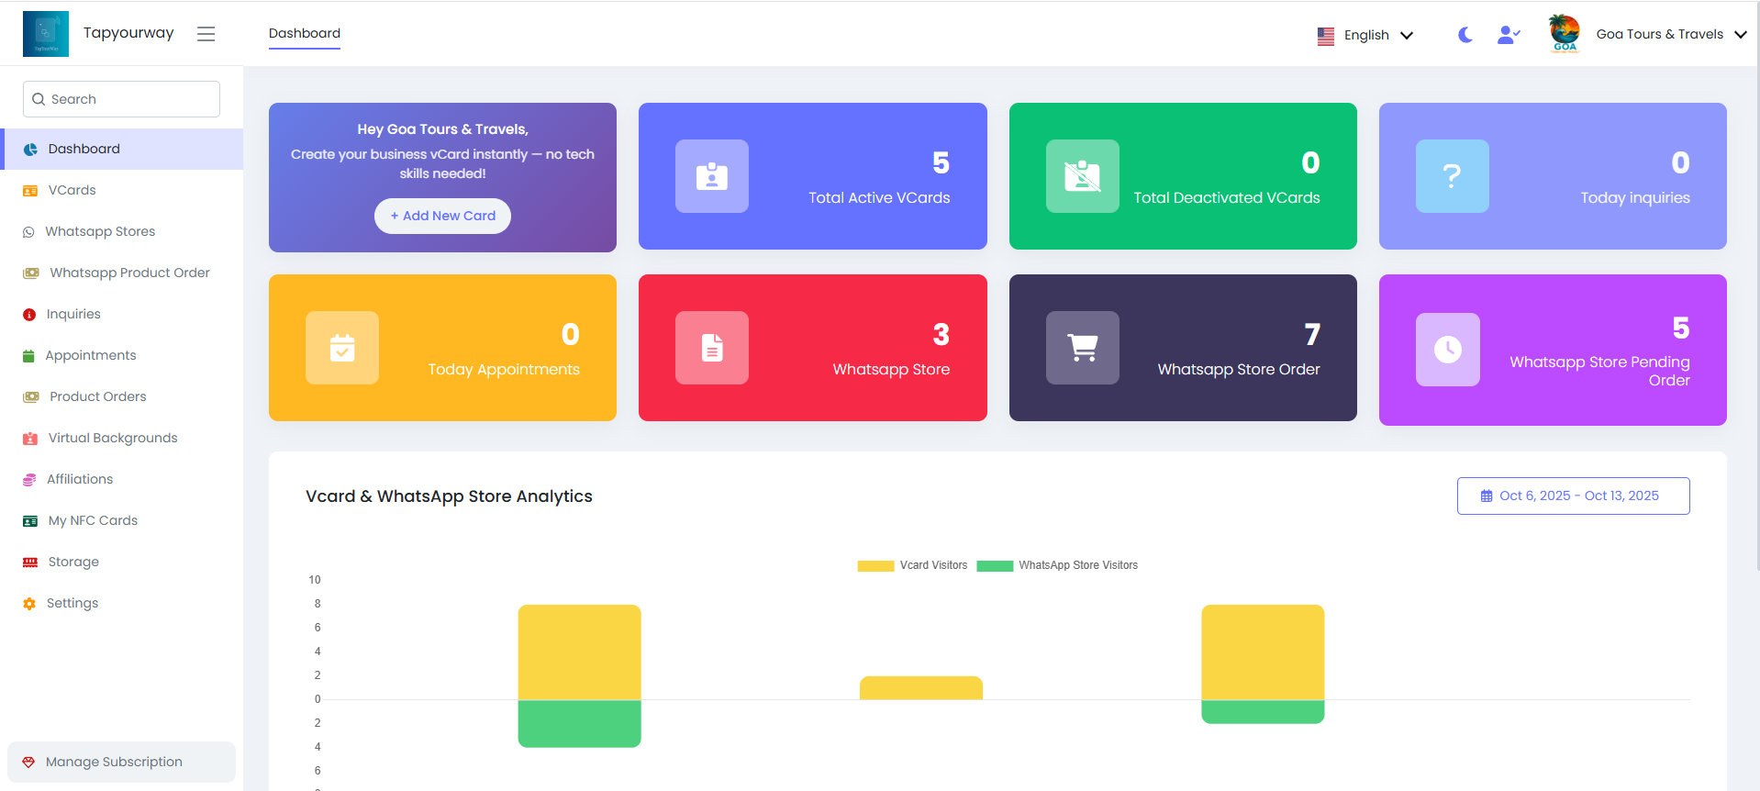Screen dimensions: 1760x791
Task: Click the Today Appointments calendar check icon
Action: coord(342,348)
